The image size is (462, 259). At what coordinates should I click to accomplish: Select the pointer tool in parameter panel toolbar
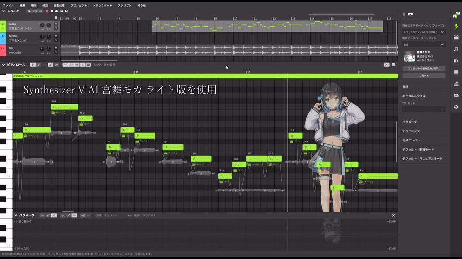click(42, 215)
